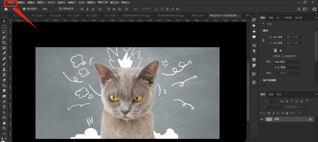Enable the 显示变换控件 checkbox
Image resolution: width=318 pixels, height=142 pixels.
pyautogui.click(x=57, y=9)
